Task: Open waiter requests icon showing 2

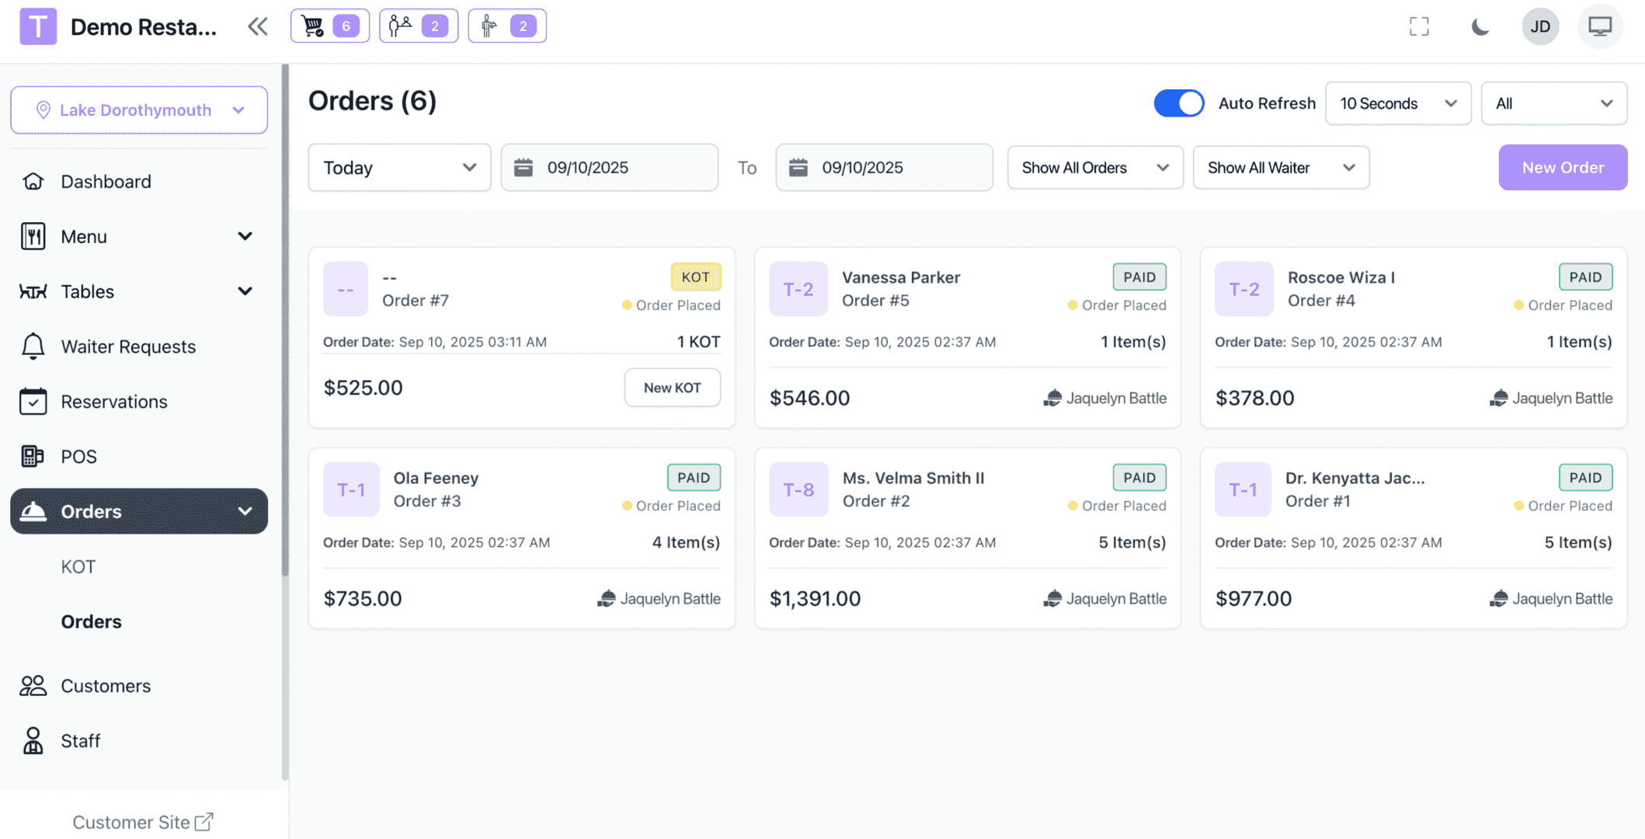Action: click(418, 25)
